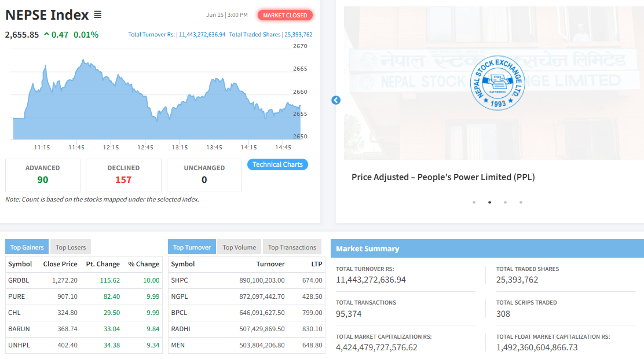Viewport: 644px width, 359px height.
Task: Switch to the Top Losers tab
Action: [x=71, y=247]
